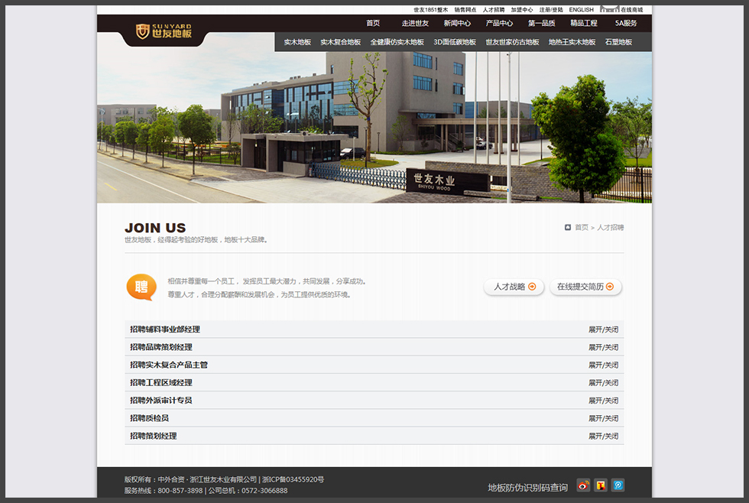Viewport: 749px width, 503px height.
Task: Open the 地板防伪识别码查询 footer link
Action: click(527, 487)
